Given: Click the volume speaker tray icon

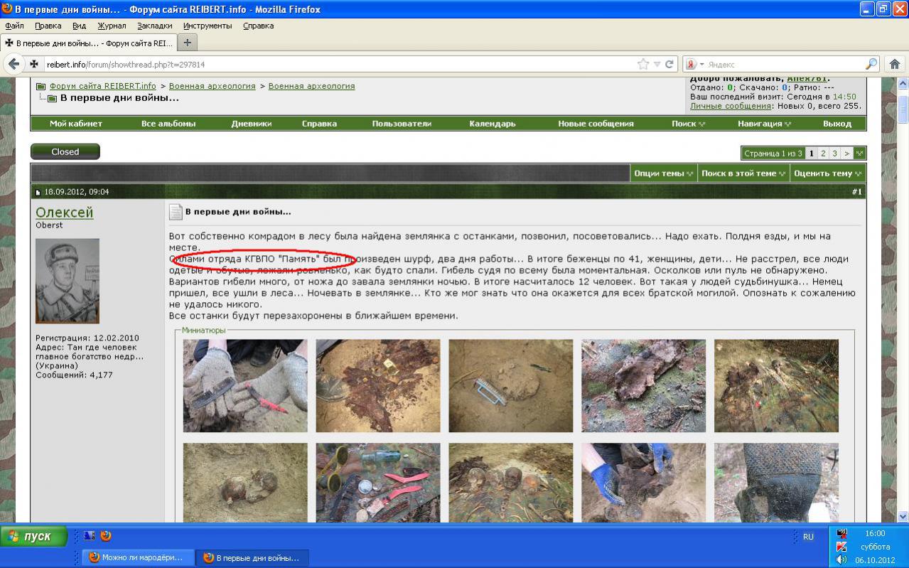Looking at the screenshot, I should click(841, 559).
